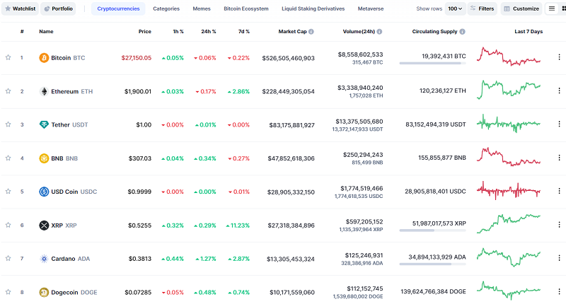Screen dimensions: 566x304
Task: Click the Dogecoin logo icon
Action: click(44, 292)
